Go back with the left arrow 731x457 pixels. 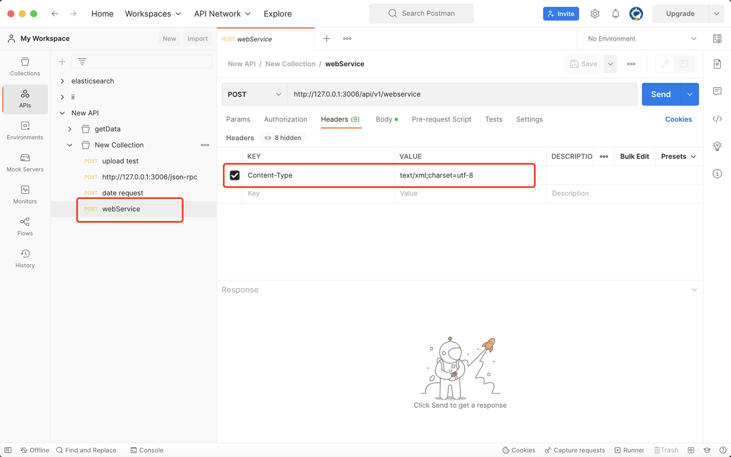tap(55, 14)
